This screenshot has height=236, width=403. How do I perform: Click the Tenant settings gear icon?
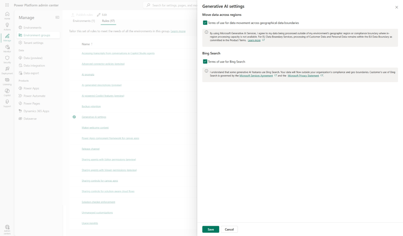pyautogui.click(x=20, y=43)
